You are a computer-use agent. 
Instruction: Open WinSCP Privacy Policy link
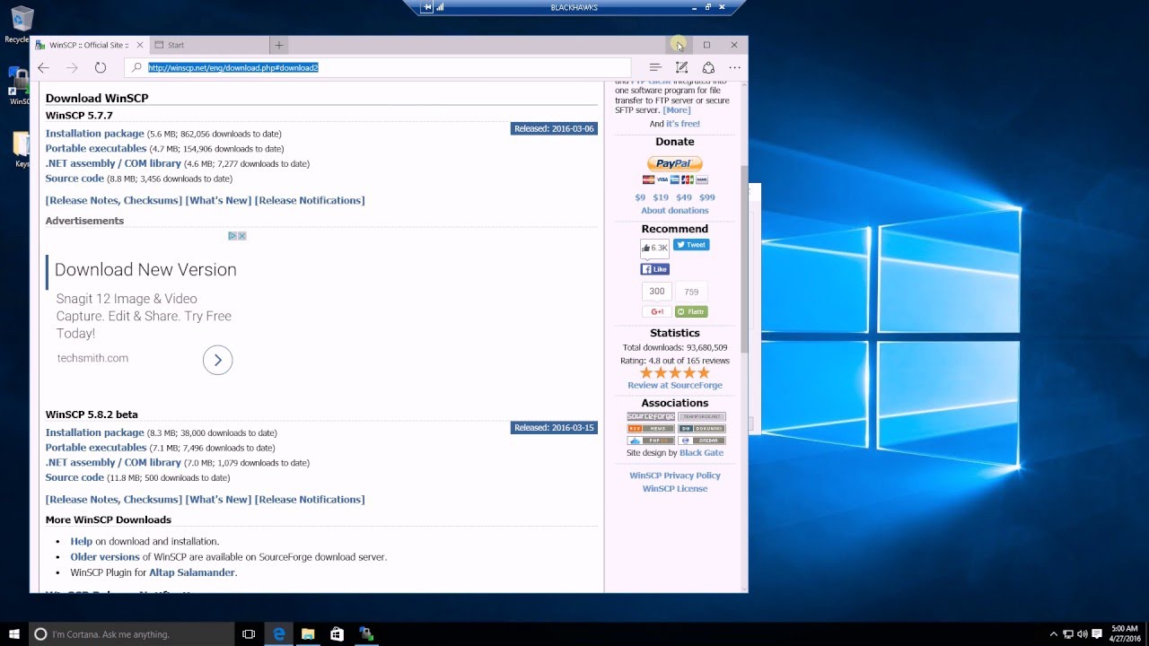[675, 476]
